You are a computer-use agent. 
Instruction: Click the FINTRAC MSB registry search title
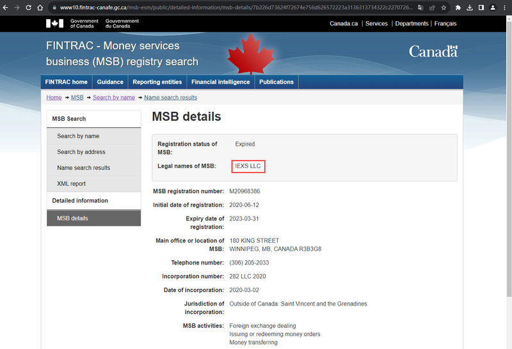(122, 54)
